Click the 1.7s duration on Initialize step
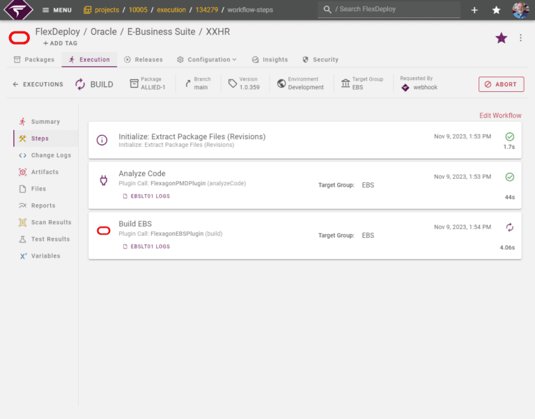 coord(509,147)
